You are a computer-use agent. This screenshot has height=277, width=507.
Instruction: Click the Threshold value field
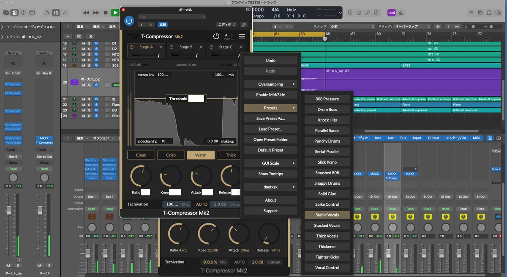click(196, 99)
